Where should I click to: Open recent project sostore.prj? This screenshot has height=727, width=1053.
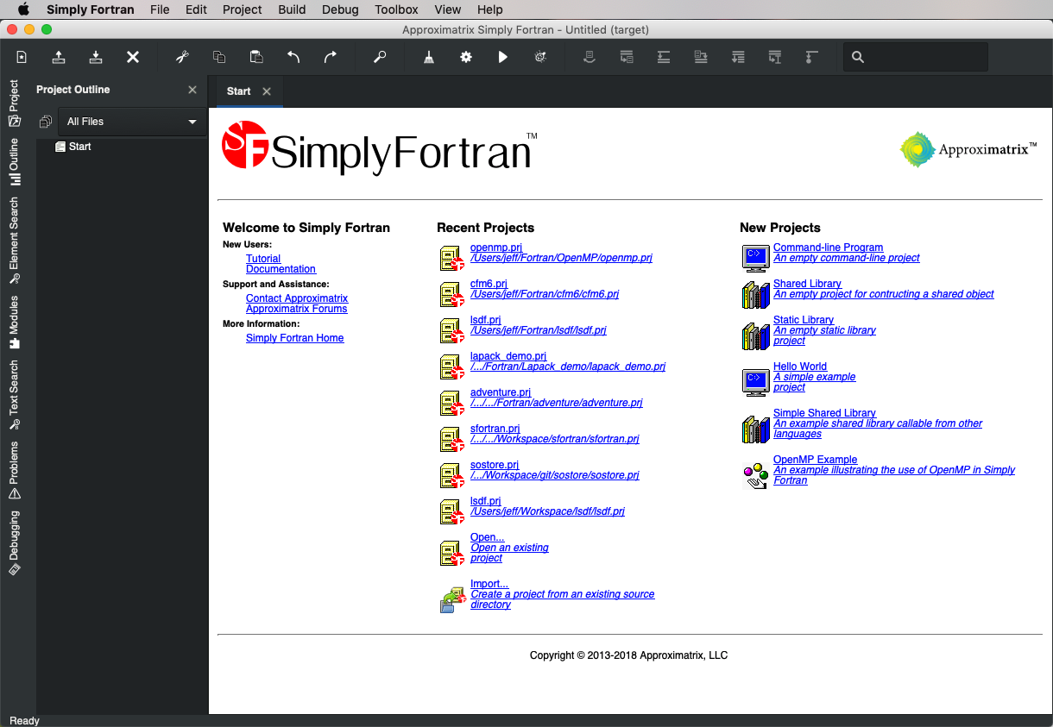[x=495, y=465]
